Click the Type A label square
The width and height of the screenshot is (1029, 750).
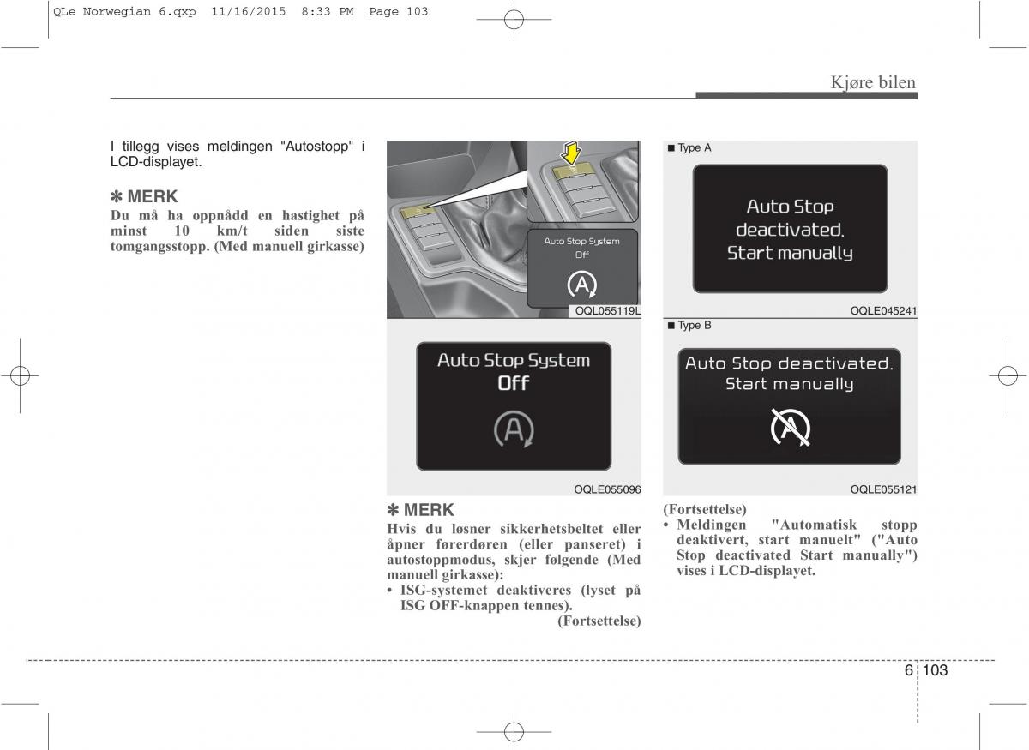tap(671, 148)
